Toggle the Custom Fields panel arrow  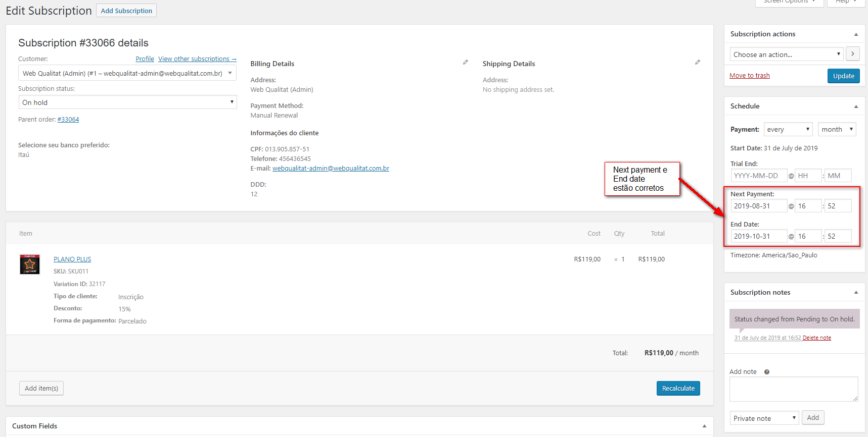(704, 426)
